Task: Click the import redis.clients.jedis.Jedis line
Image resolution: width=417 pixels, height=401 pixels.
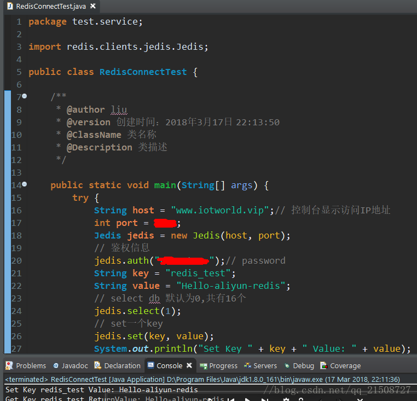Action: pyautogui.click(x=118, y=47)
